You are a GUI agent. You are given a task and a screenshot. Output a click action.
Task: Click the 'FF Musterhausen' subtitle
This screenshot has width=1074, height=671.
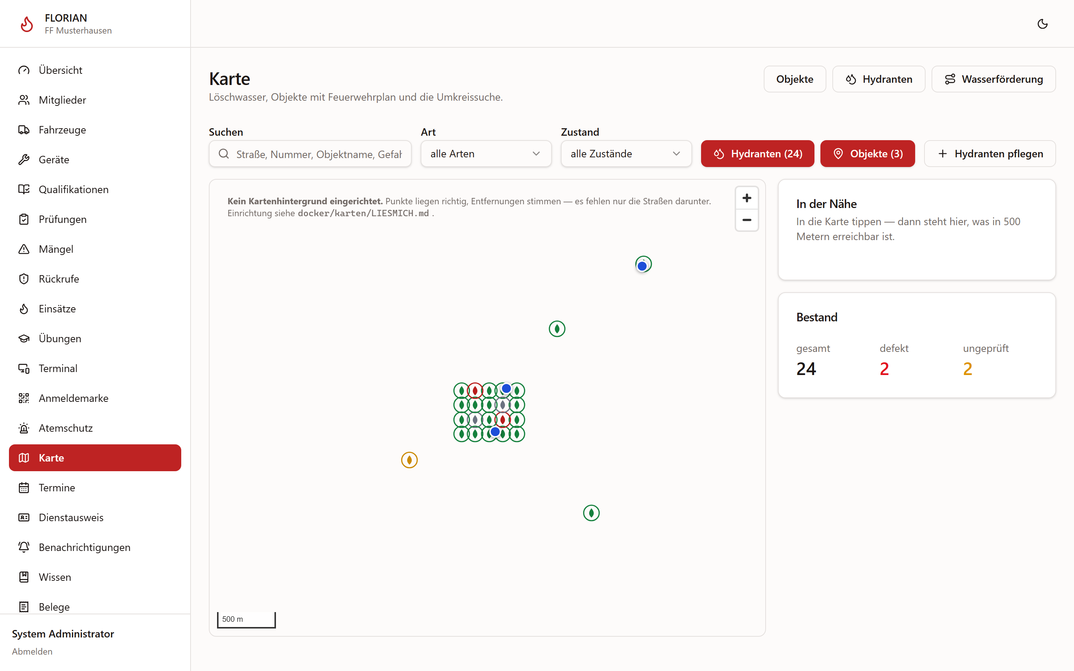click(78, 30)
